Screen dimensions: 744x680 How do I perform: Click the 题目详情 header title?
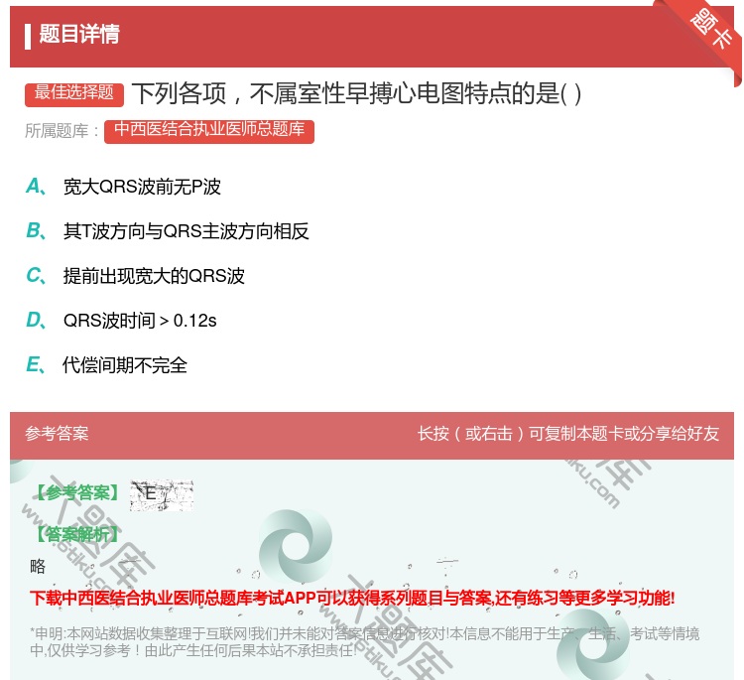tap(79, 35)
